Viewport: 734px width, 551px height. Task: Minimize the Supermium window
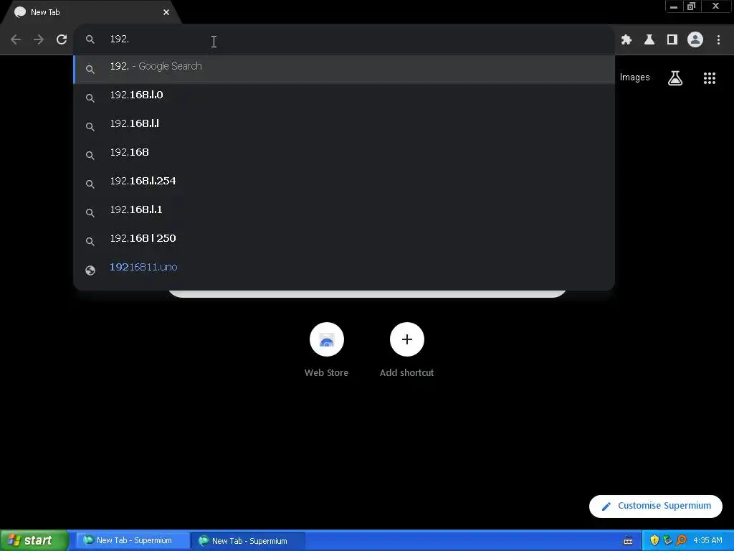click(674, 6)
